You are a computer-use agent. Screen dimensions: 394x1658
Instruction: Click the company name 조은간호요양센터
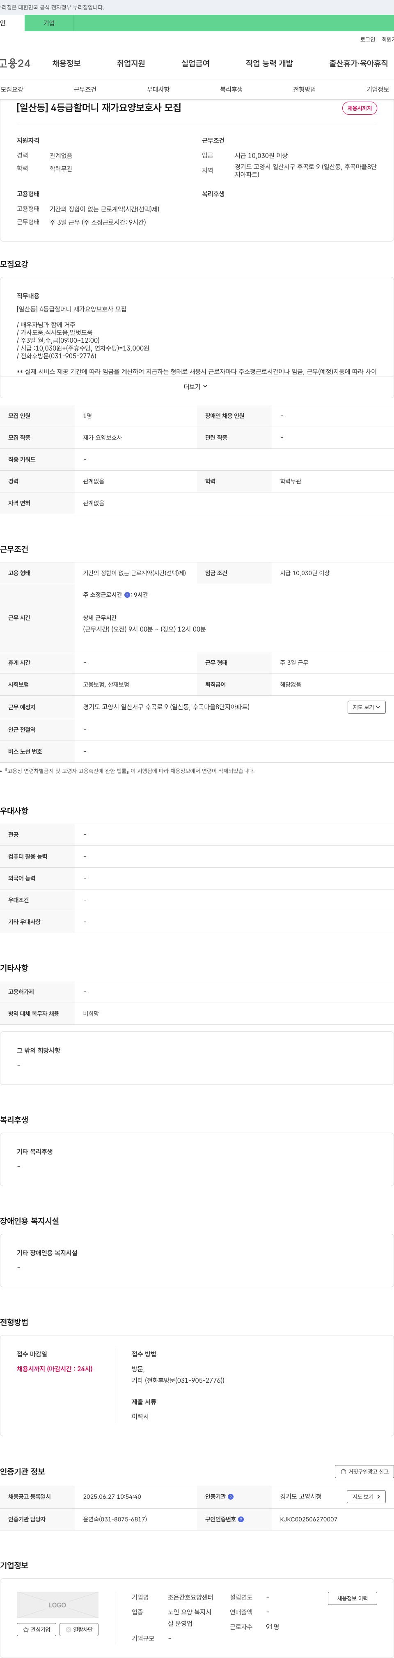190,1597
